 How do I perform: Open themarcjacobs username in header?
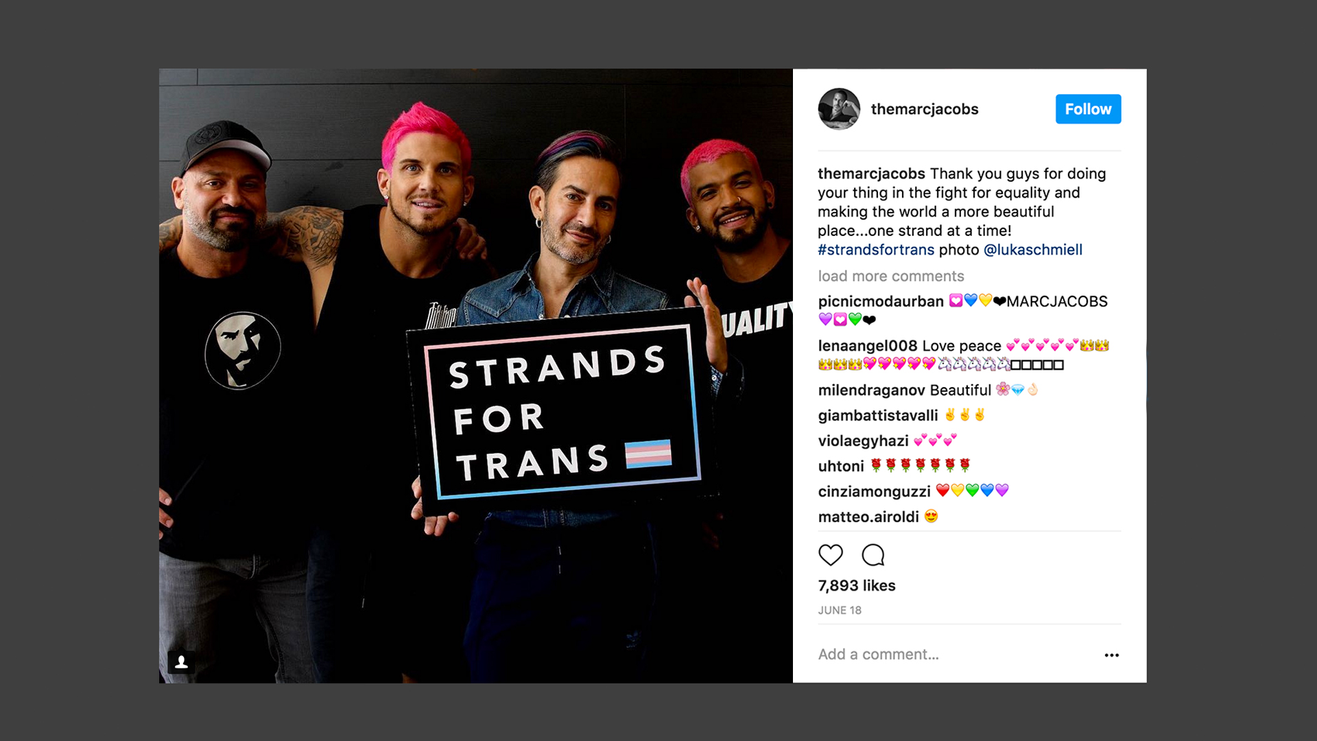925,109
